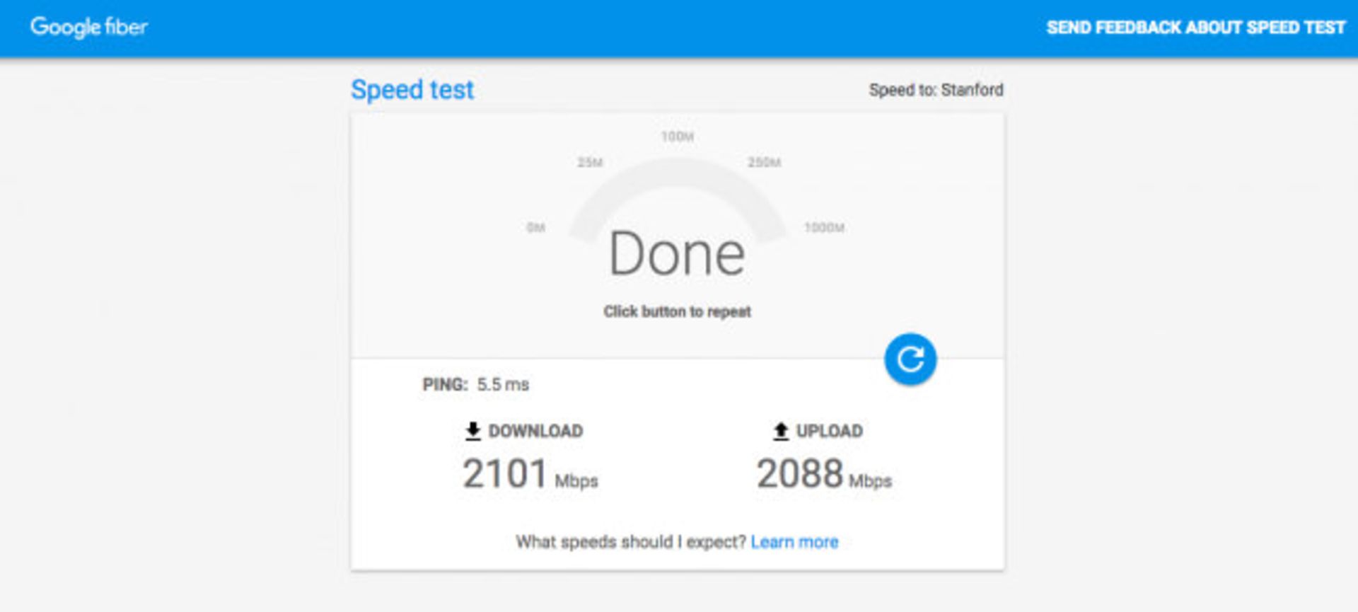The image size is (1358, 612).
Task: Click the UPLOAD label
Action: point(830,431)
